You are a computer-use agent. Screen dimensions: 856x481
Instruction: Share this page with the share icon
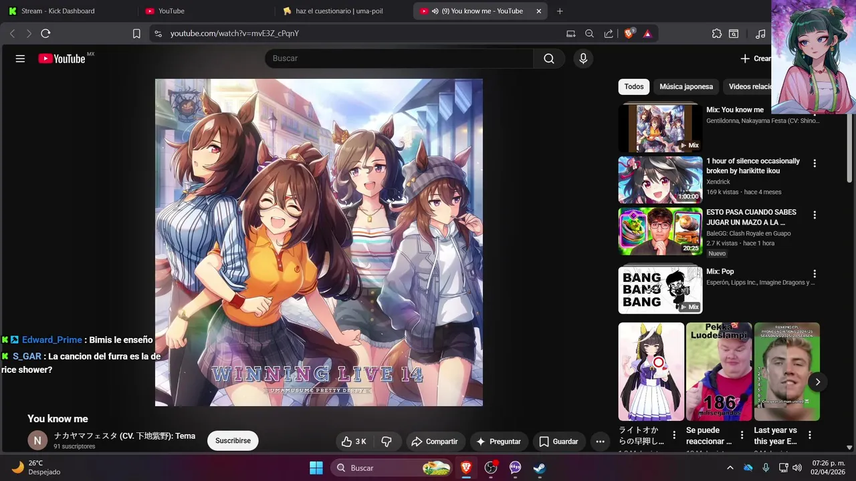point(609,33)
